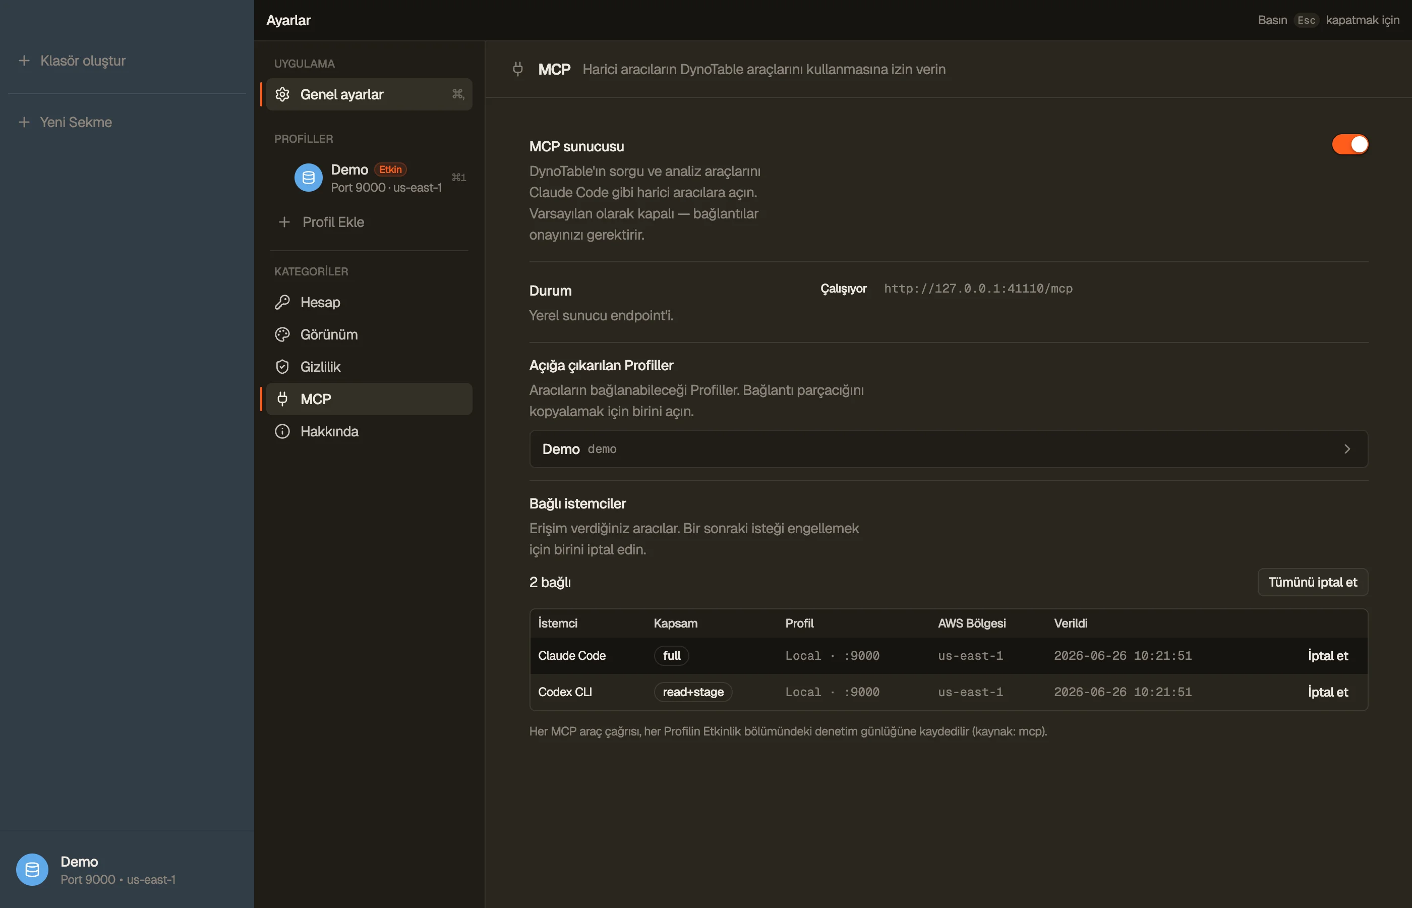The height and width of the screenshot is (908, 1412).
Task: Click the full scope badge for Claude Code
Action: click(671, 656)
